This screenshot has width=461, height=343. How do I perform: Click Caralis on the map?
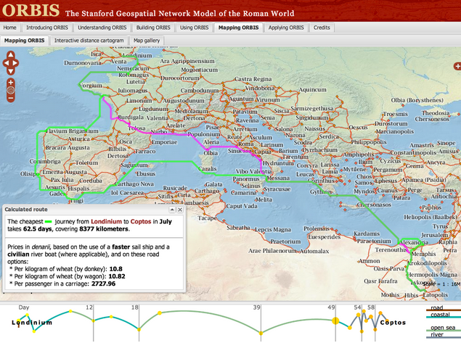(x=208, y=169)
